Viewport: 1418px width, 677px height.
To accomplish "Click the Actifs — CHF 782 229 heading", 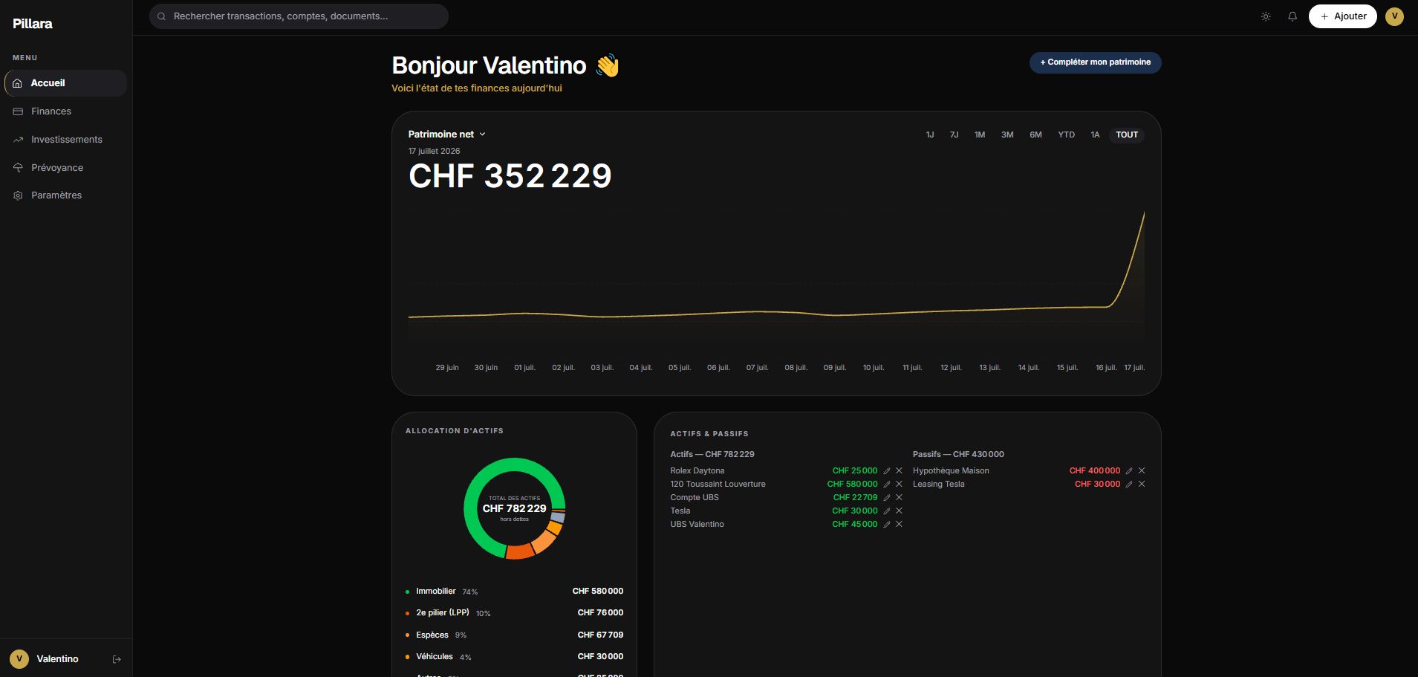I will point(712,455).
